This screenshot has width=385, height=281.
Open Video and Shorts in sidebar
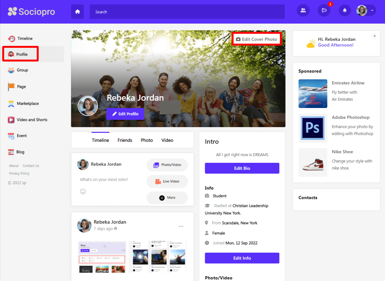32,120
